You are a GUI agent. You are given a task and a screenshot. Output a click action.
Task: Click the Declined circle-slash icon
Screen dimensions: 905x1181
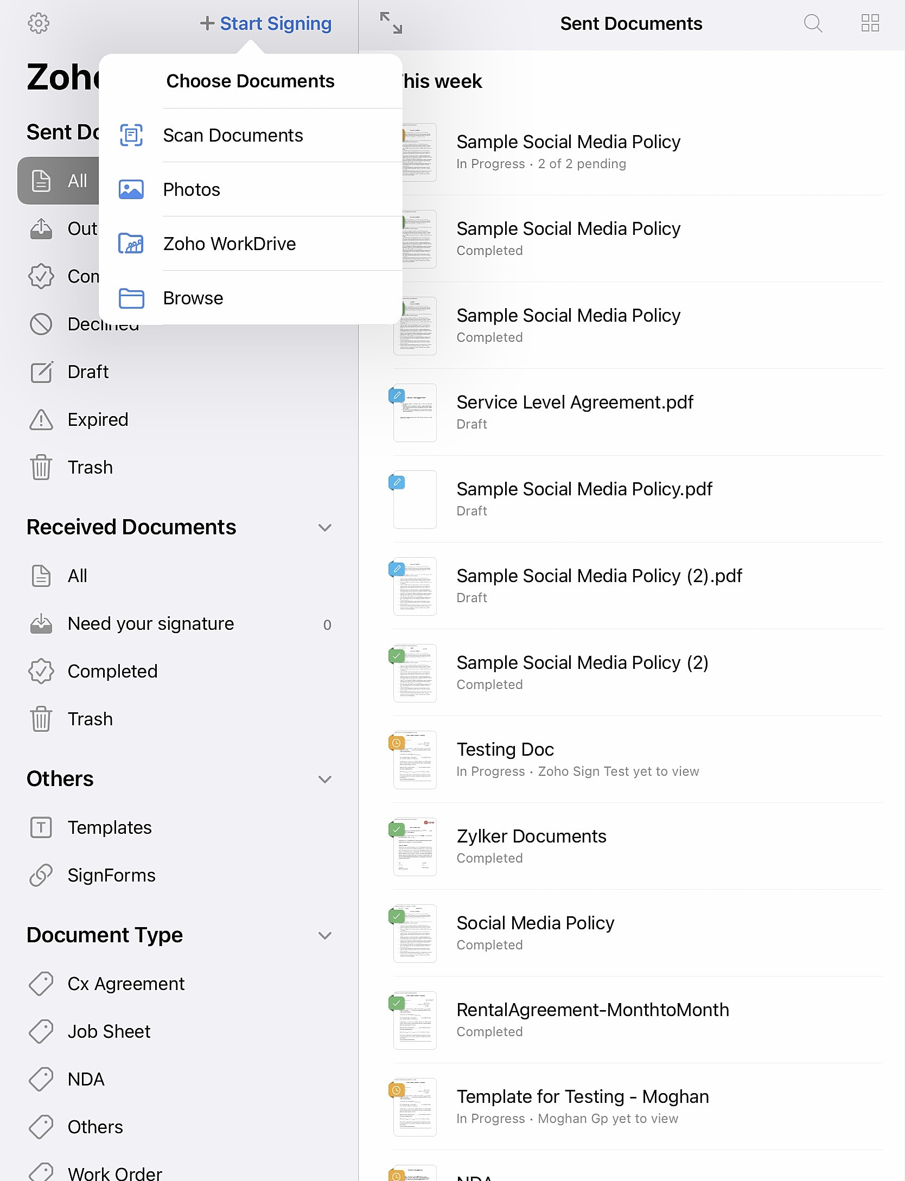pyautogui.click(x=41, y=324)
